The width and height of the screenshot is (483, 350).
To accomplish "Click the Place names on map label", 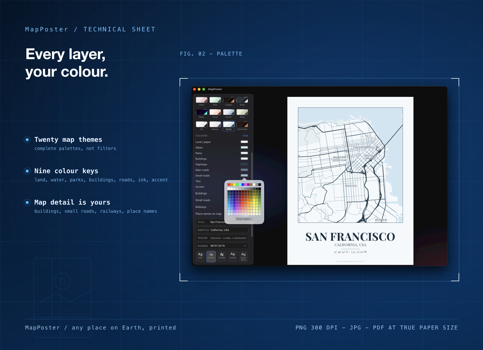I will [208, 214].
